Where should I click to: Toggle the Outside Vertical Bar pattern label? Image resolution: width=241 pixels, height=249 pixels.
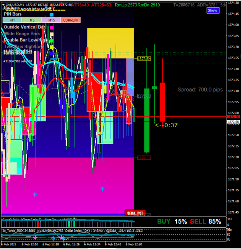click(24, 27)
